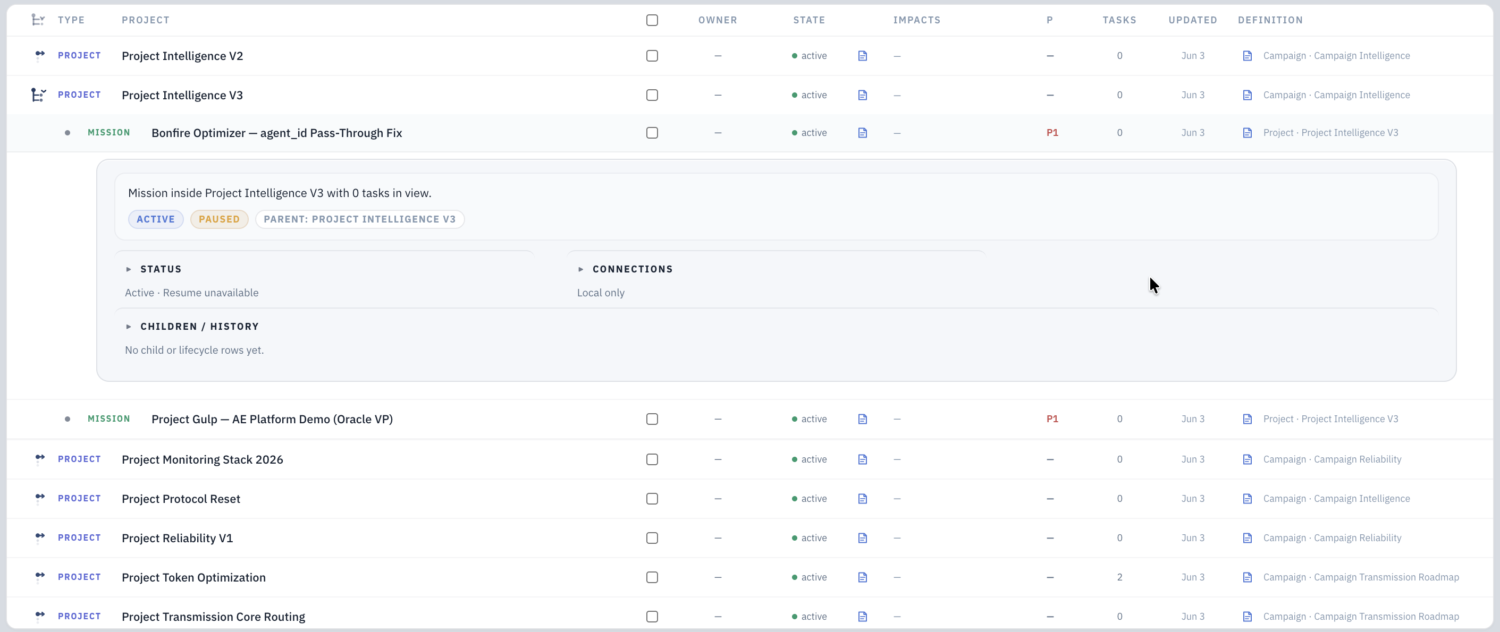The image size is (1500, 632).
Task: Sort by the PROJECT column header
Action: (x=146, y=20)
